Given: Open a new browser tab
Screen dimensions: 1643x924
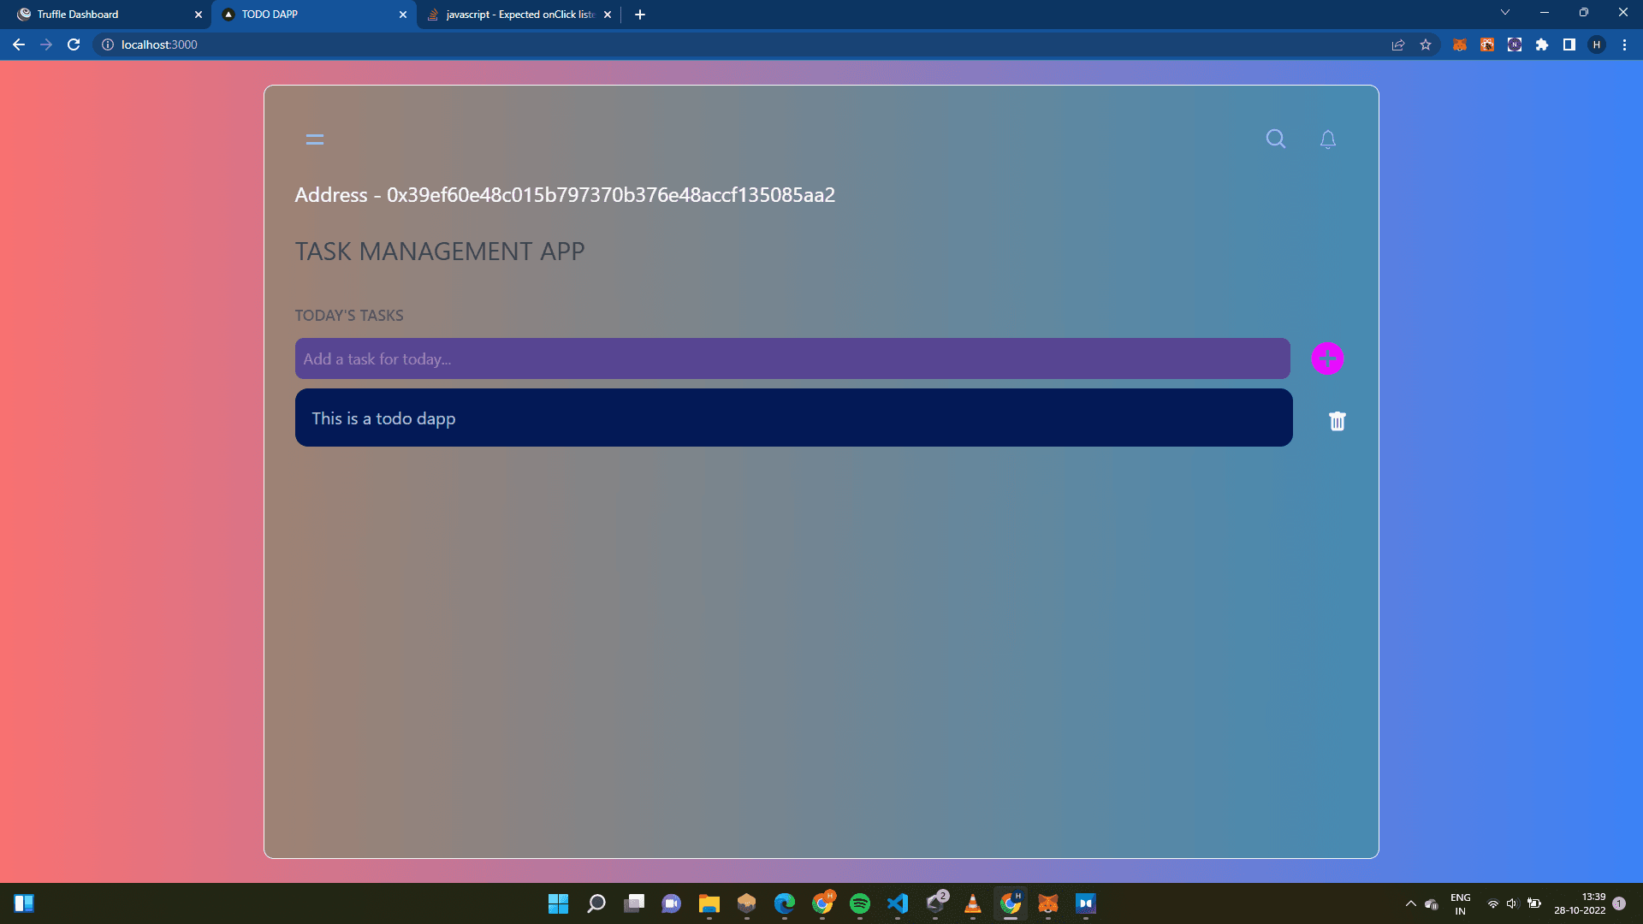Looking at the screenshot, I should 640,15.
